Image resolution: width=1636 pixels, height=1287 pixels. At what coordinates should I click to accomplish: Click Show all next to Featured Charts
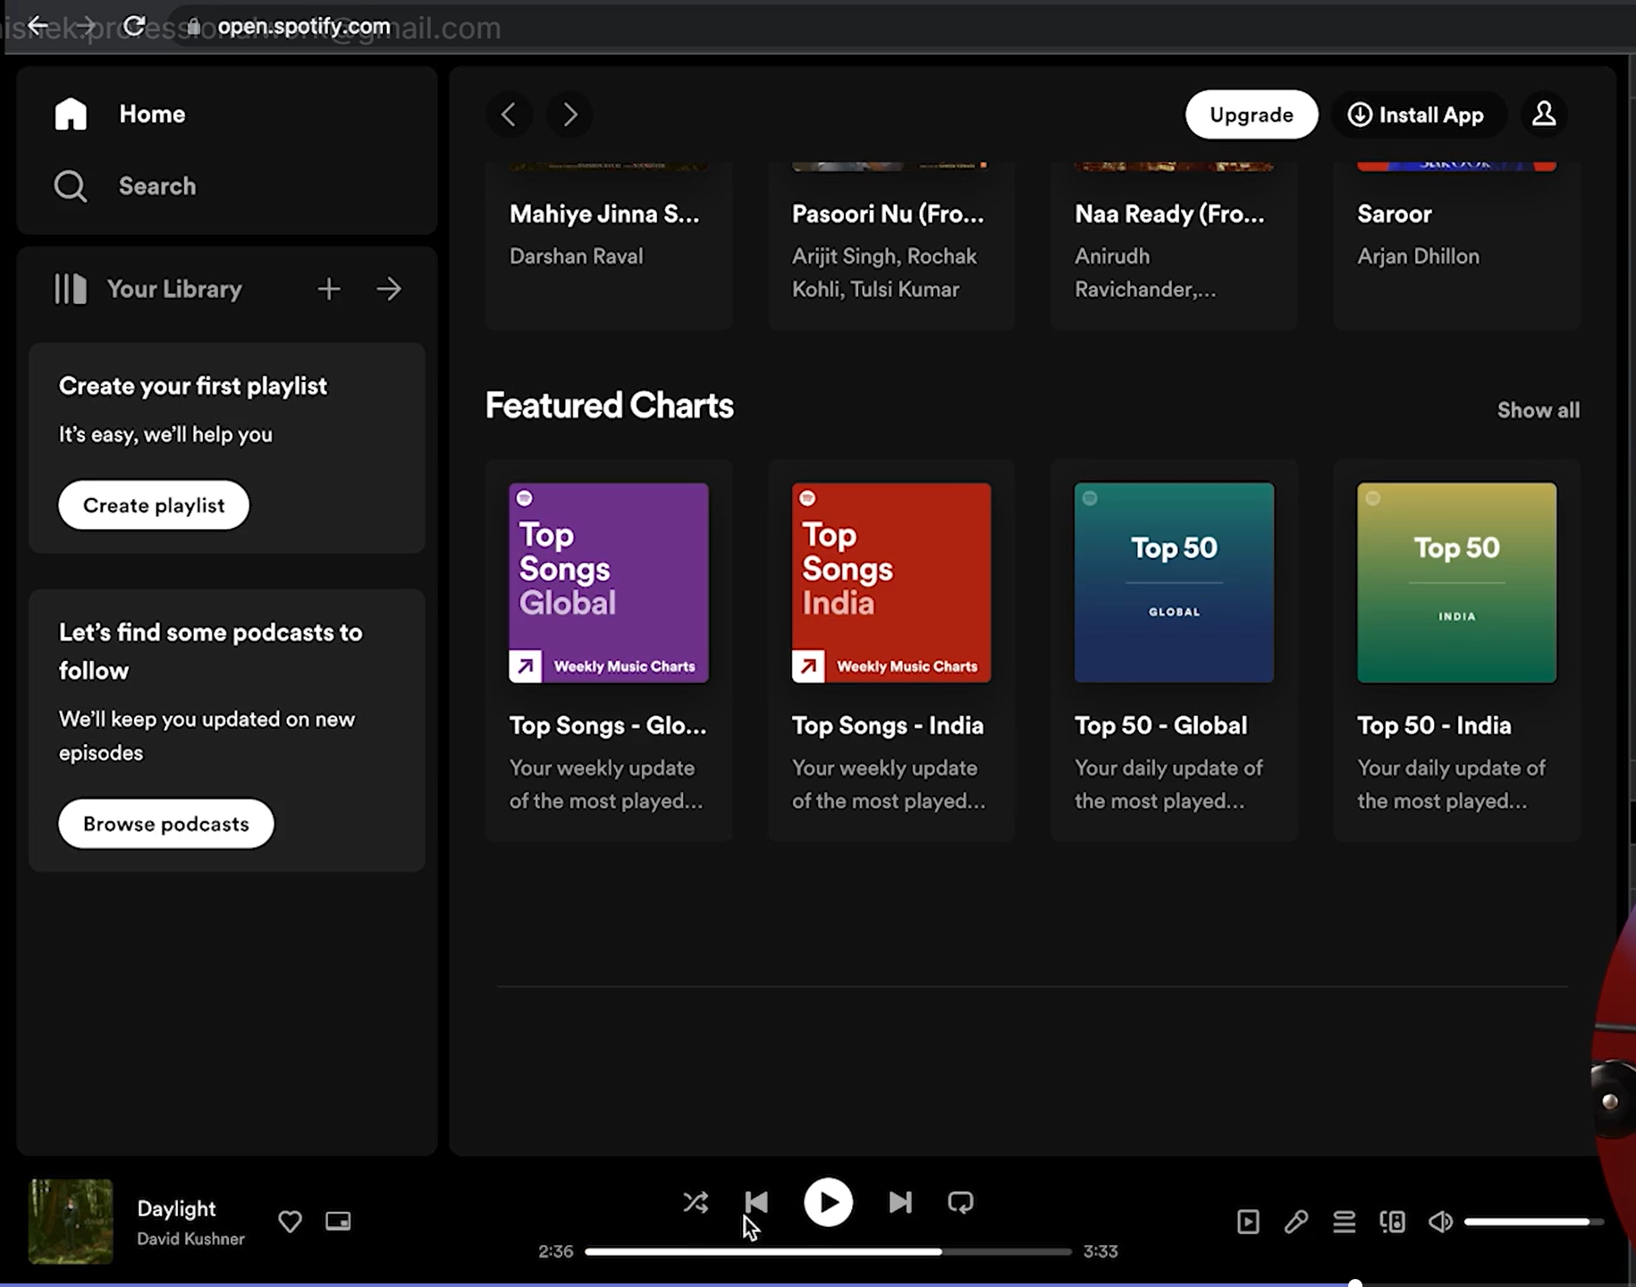[1538, 410]
